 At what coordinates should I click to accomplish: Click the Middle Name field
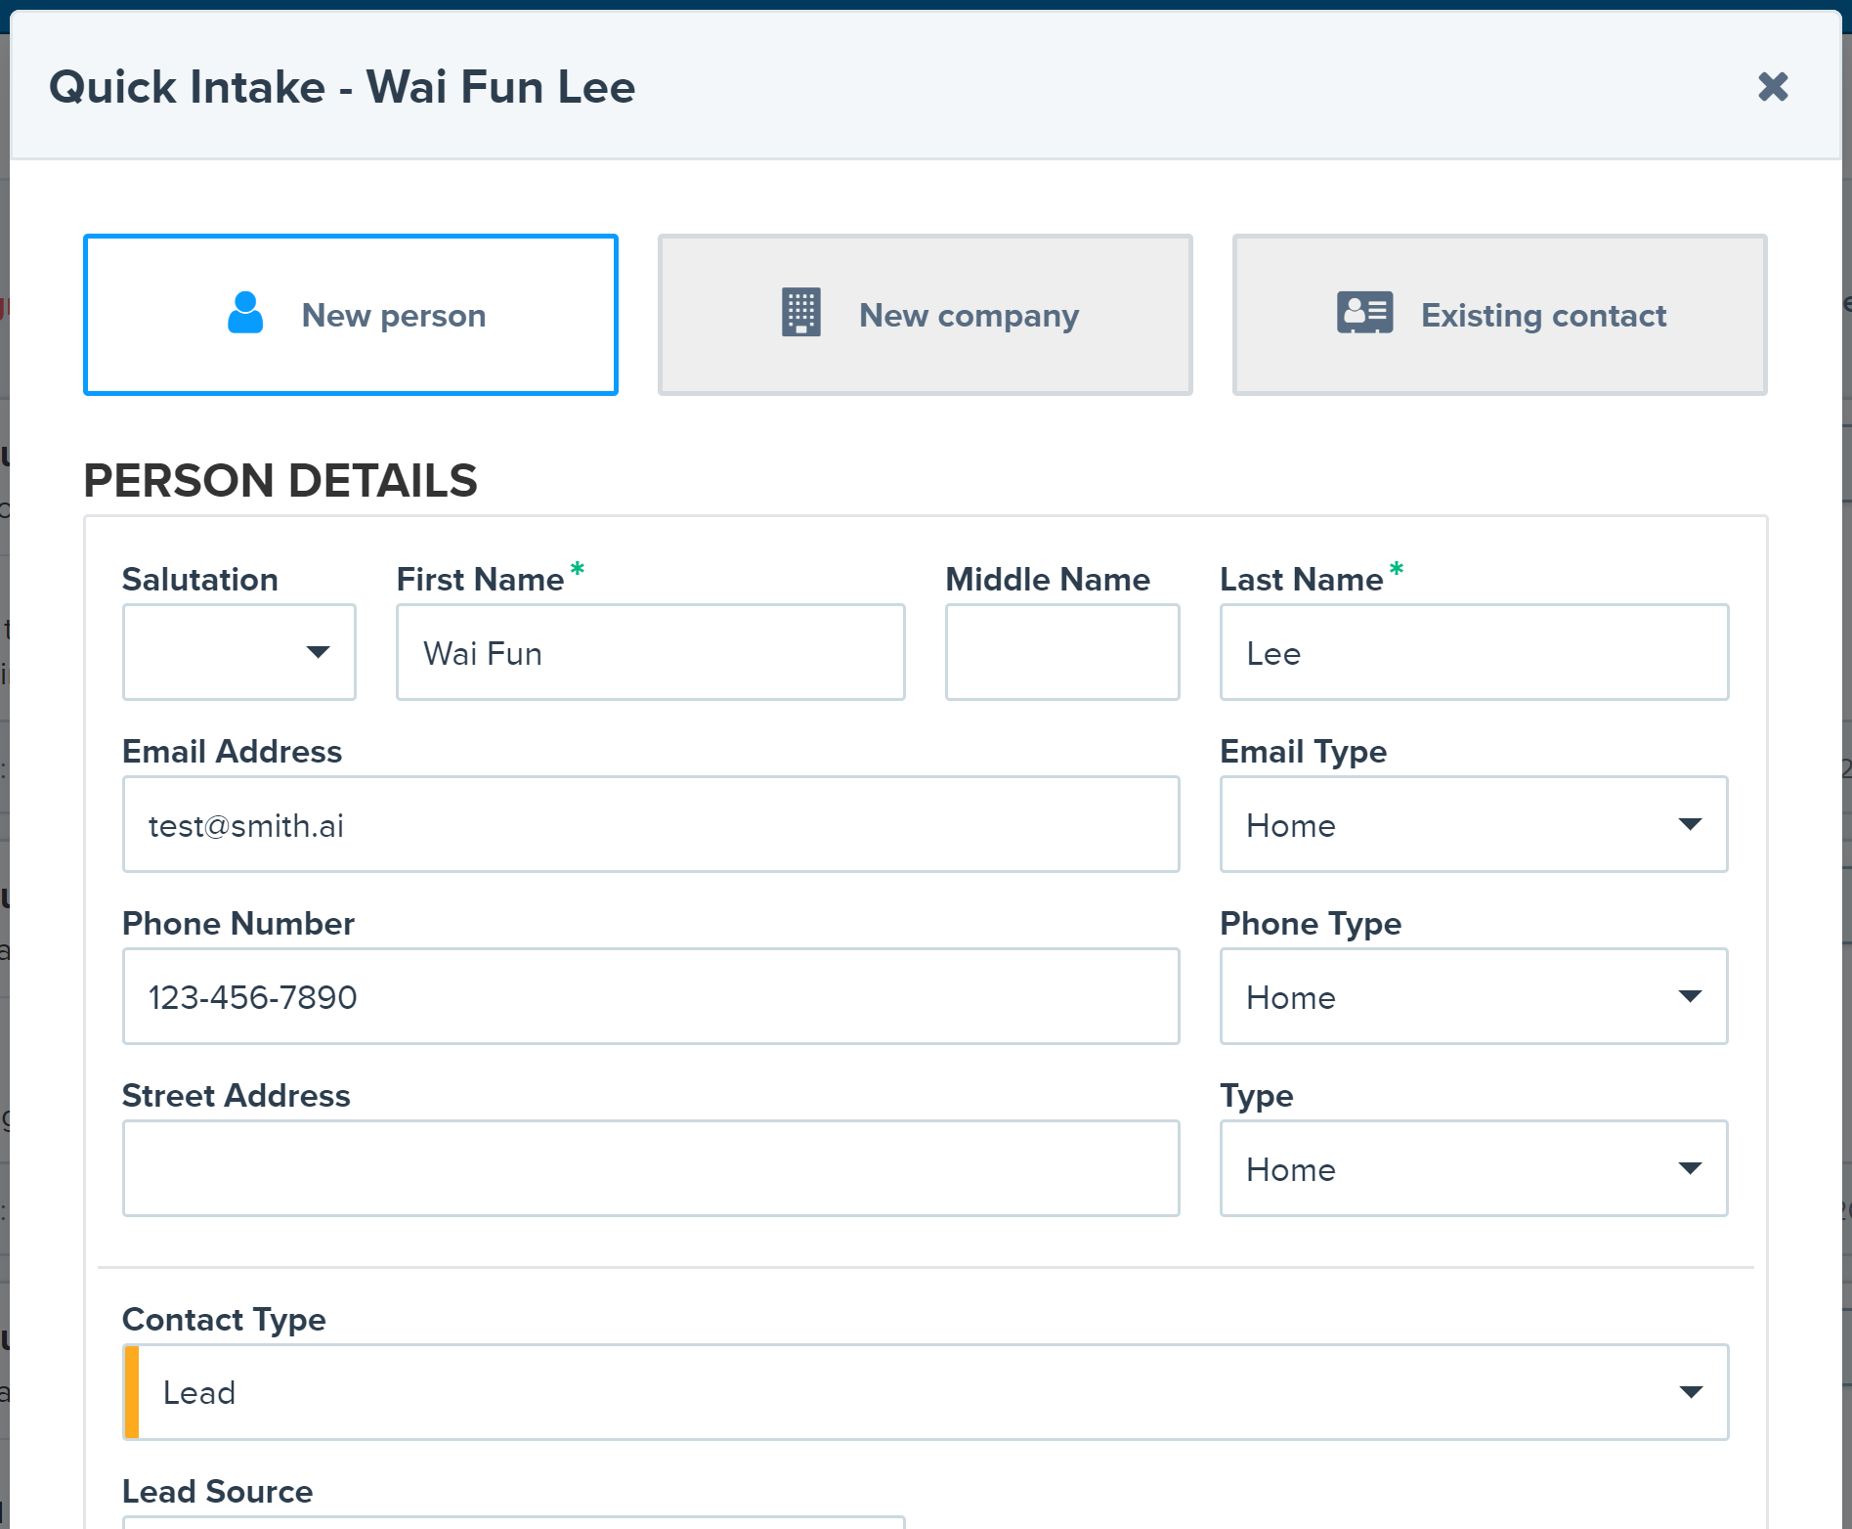1062,652
